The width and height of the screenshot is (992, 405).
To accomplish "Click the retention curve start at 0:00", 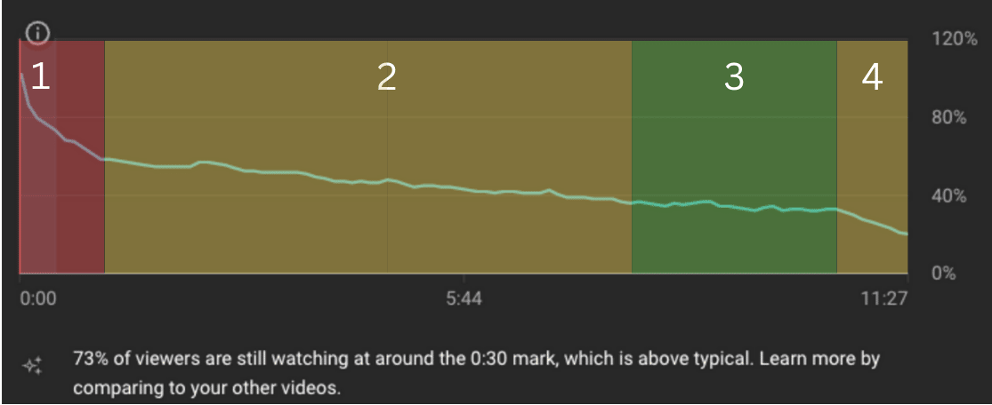I will (x=21, y=74).
